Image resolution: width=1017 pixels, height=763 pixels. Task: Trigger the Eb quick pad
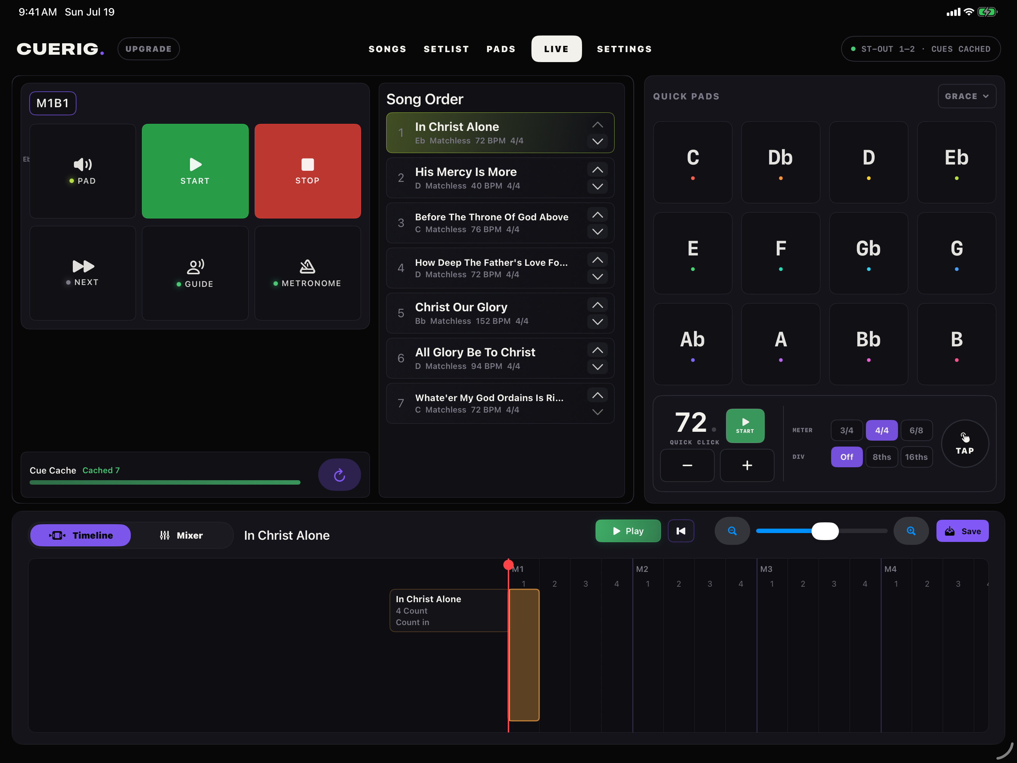[x=956, y=162]
